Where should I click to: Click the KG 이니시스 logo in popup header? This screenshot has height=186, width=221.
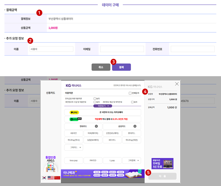point(73,85)
